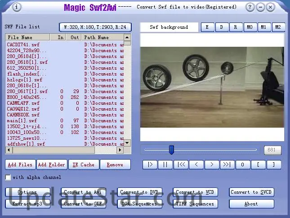
Task: Click file list scroll up arrow
Action: click(x=127, y=37)
